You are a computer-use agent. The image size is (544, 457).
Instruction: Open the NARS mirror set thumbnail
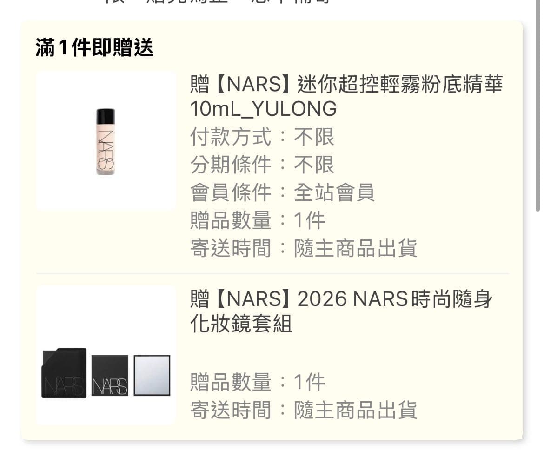click(106, 355)
